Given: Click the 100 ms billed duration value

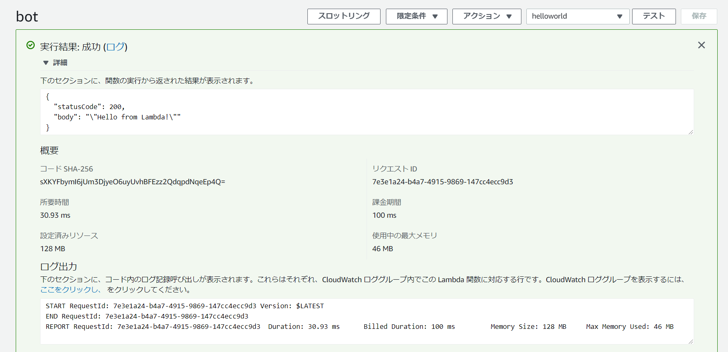Looking at the screenshot, I should coord(384,215).
